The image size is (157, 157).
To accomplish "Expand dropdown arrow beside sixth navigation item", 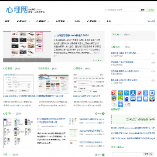I will coord(99,21).
